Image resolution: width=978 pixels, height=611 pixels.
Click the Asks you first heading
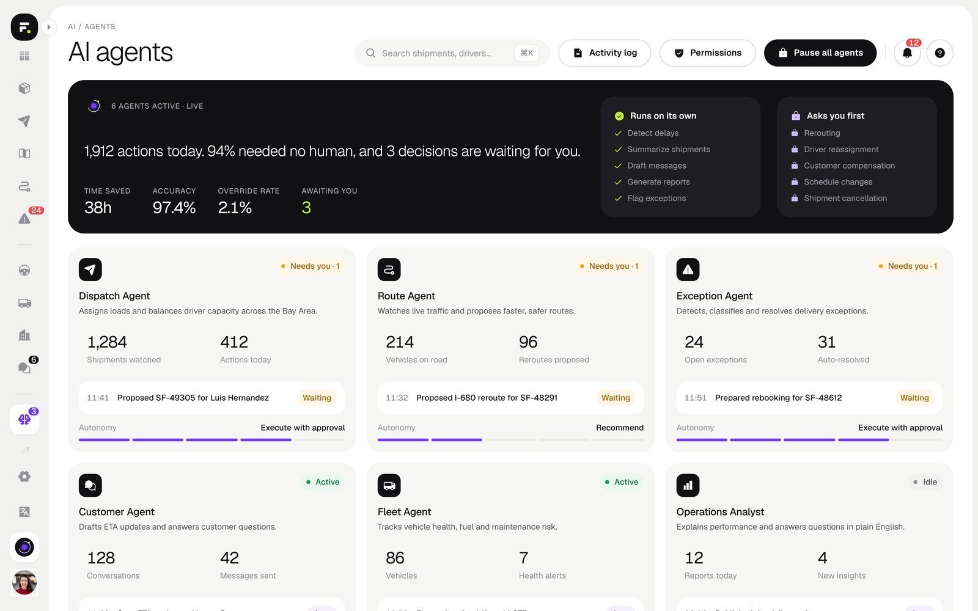click(836, 115)
